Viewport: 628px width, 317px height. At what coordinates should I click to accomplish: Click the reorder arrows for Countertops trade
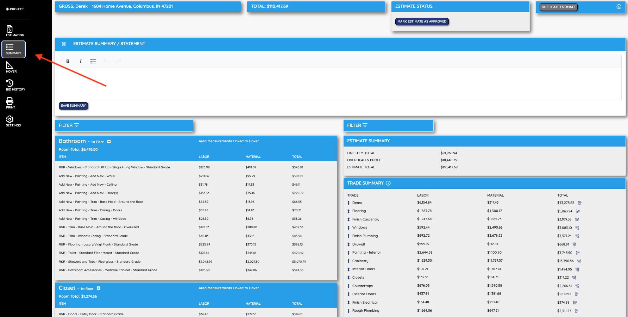(x=348, y=286)
